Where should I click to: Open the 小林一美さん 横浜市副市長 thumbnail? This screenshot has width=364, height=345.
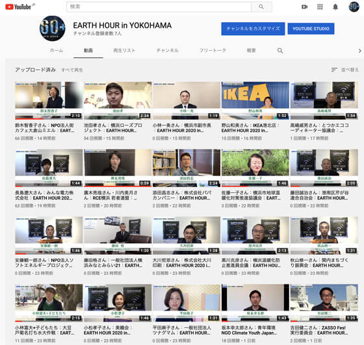tap(187, 101)
